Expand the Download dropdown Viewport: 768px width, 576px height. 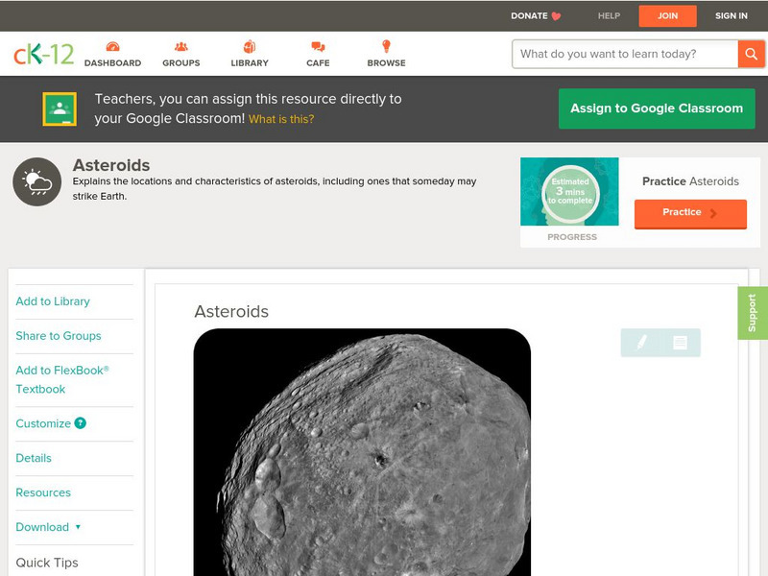pyautogui.click(x=48, y=527)
